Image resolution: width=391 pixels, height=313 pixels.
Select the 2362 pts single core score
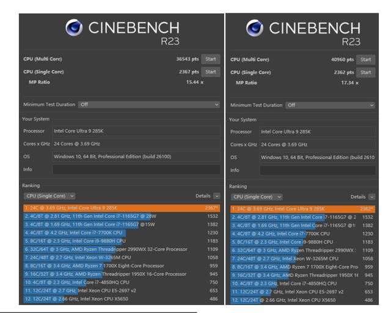pyautogui.click(x=344, y=72)
